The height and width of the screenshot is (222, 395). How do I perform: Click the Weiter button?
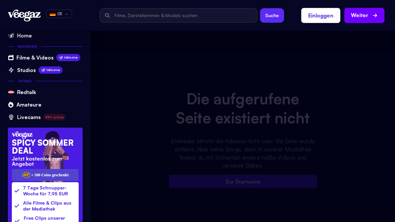pos(364,15)
